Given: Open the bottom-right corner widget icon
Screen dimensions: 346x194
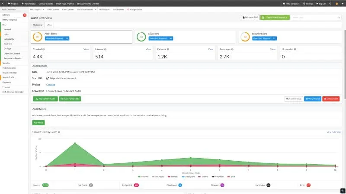Looking at the screenshot, I should point(343,191).
